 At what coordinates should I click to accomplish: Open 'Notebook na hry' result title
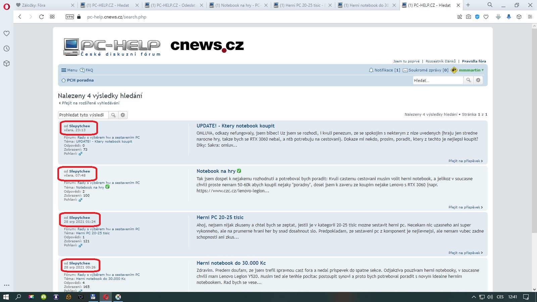(x=216, y=171)
